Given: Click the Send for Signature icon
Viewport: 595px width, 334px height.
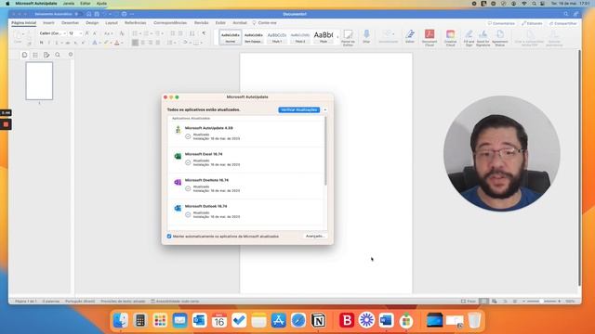Looking at the screenshot, I should tap(483, 37).
